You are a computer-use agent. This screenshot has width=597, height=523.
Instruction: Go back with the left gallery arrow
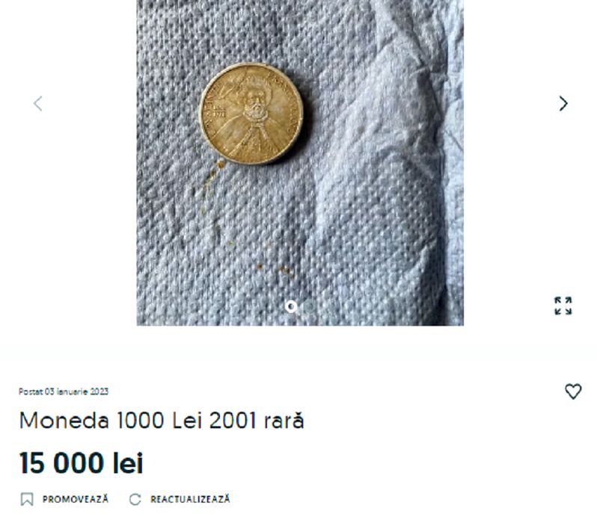37,103
